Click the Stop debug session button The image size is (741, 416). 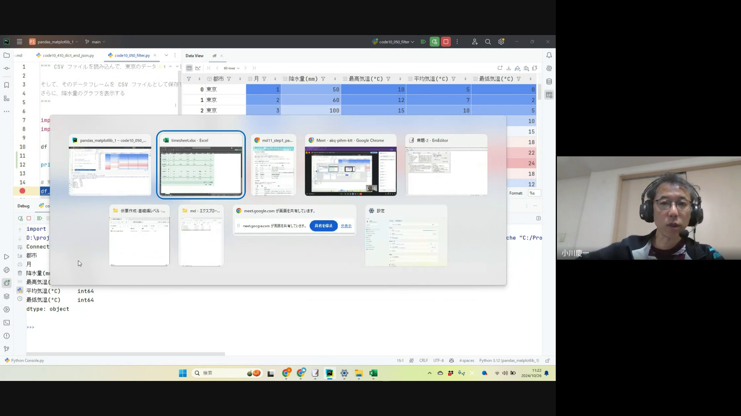pyautogui.click(x=446, y=42)
